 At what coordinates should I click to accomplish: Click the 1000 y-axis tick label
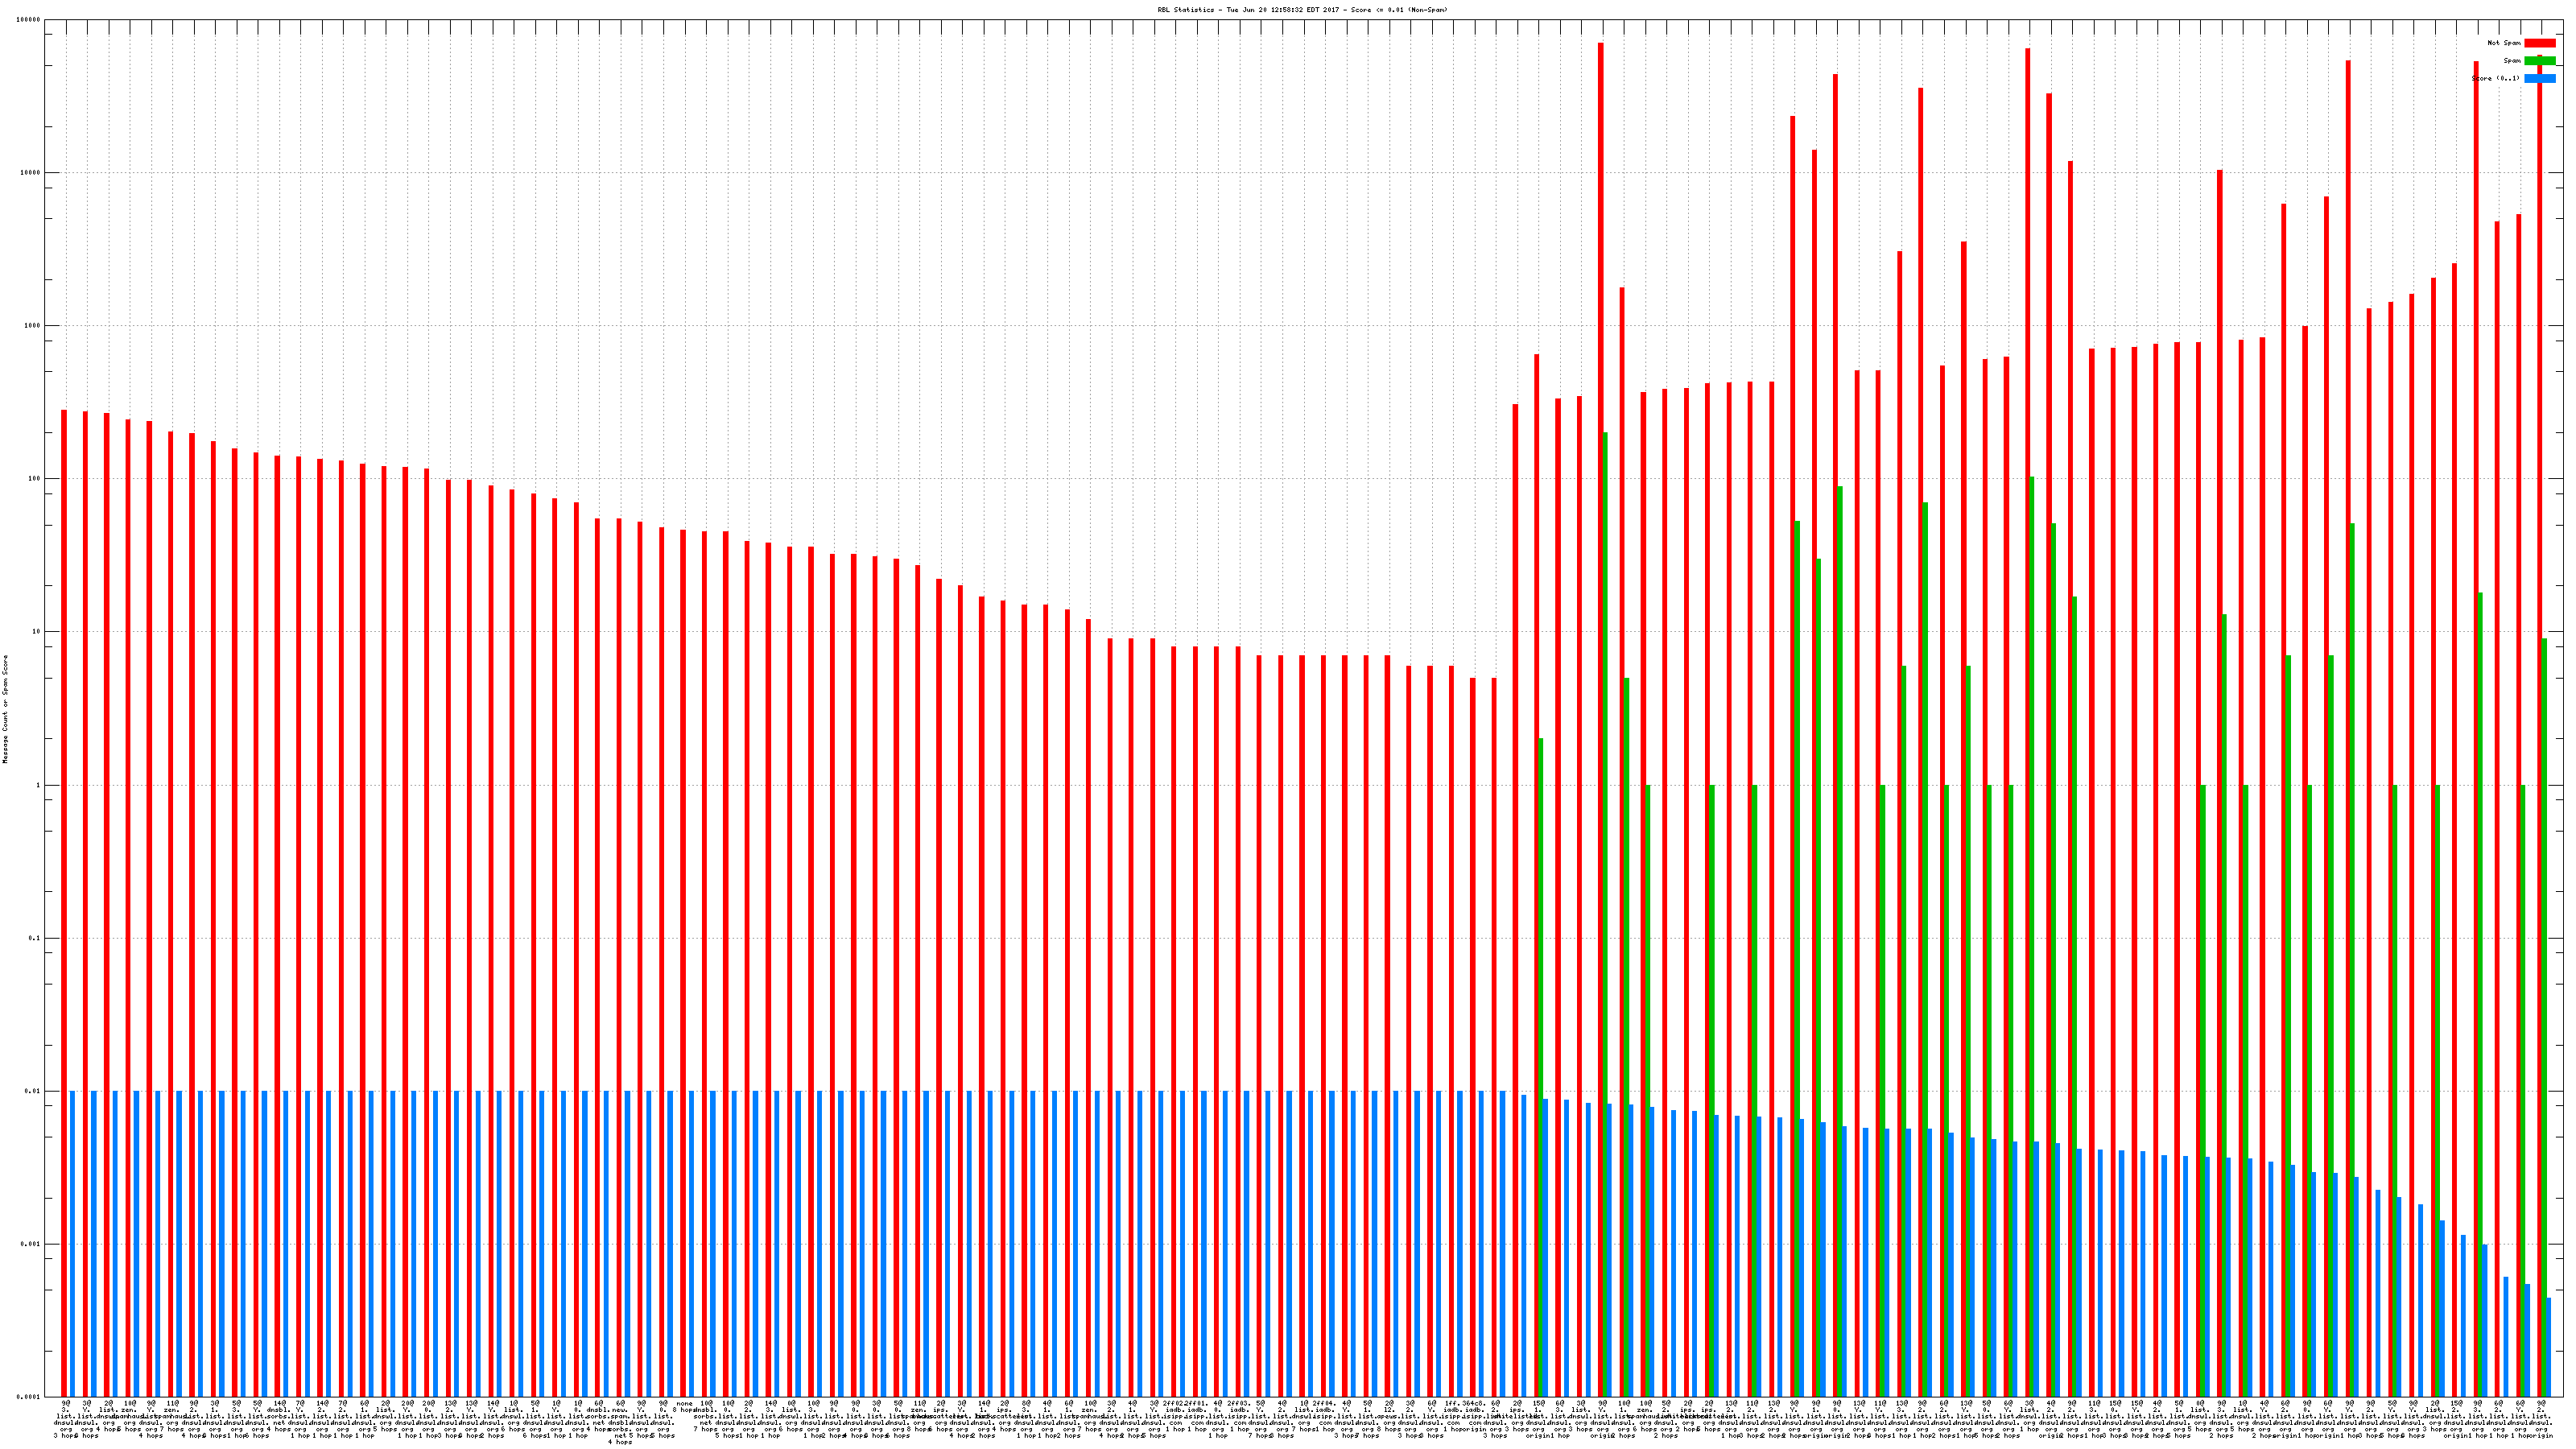(x=34, y=326)
